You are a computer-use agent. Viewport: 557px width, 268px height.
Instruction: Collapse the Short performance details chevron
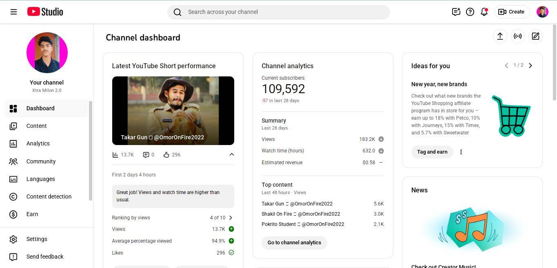coord(231,154)
